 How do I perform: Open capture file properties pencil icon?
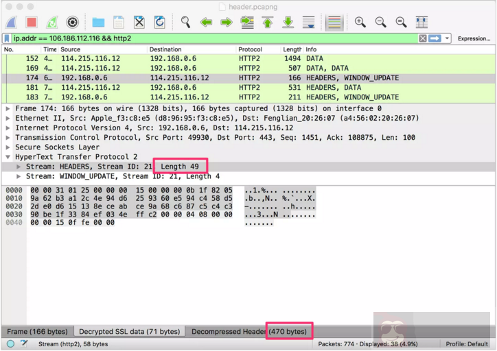(x=24, y=343)
